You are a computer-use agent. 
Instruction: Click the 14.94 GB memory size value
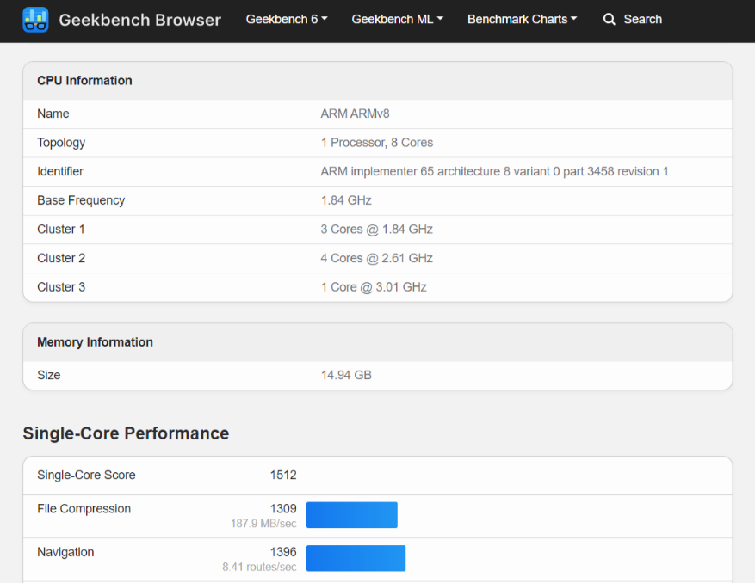[346, 375]
